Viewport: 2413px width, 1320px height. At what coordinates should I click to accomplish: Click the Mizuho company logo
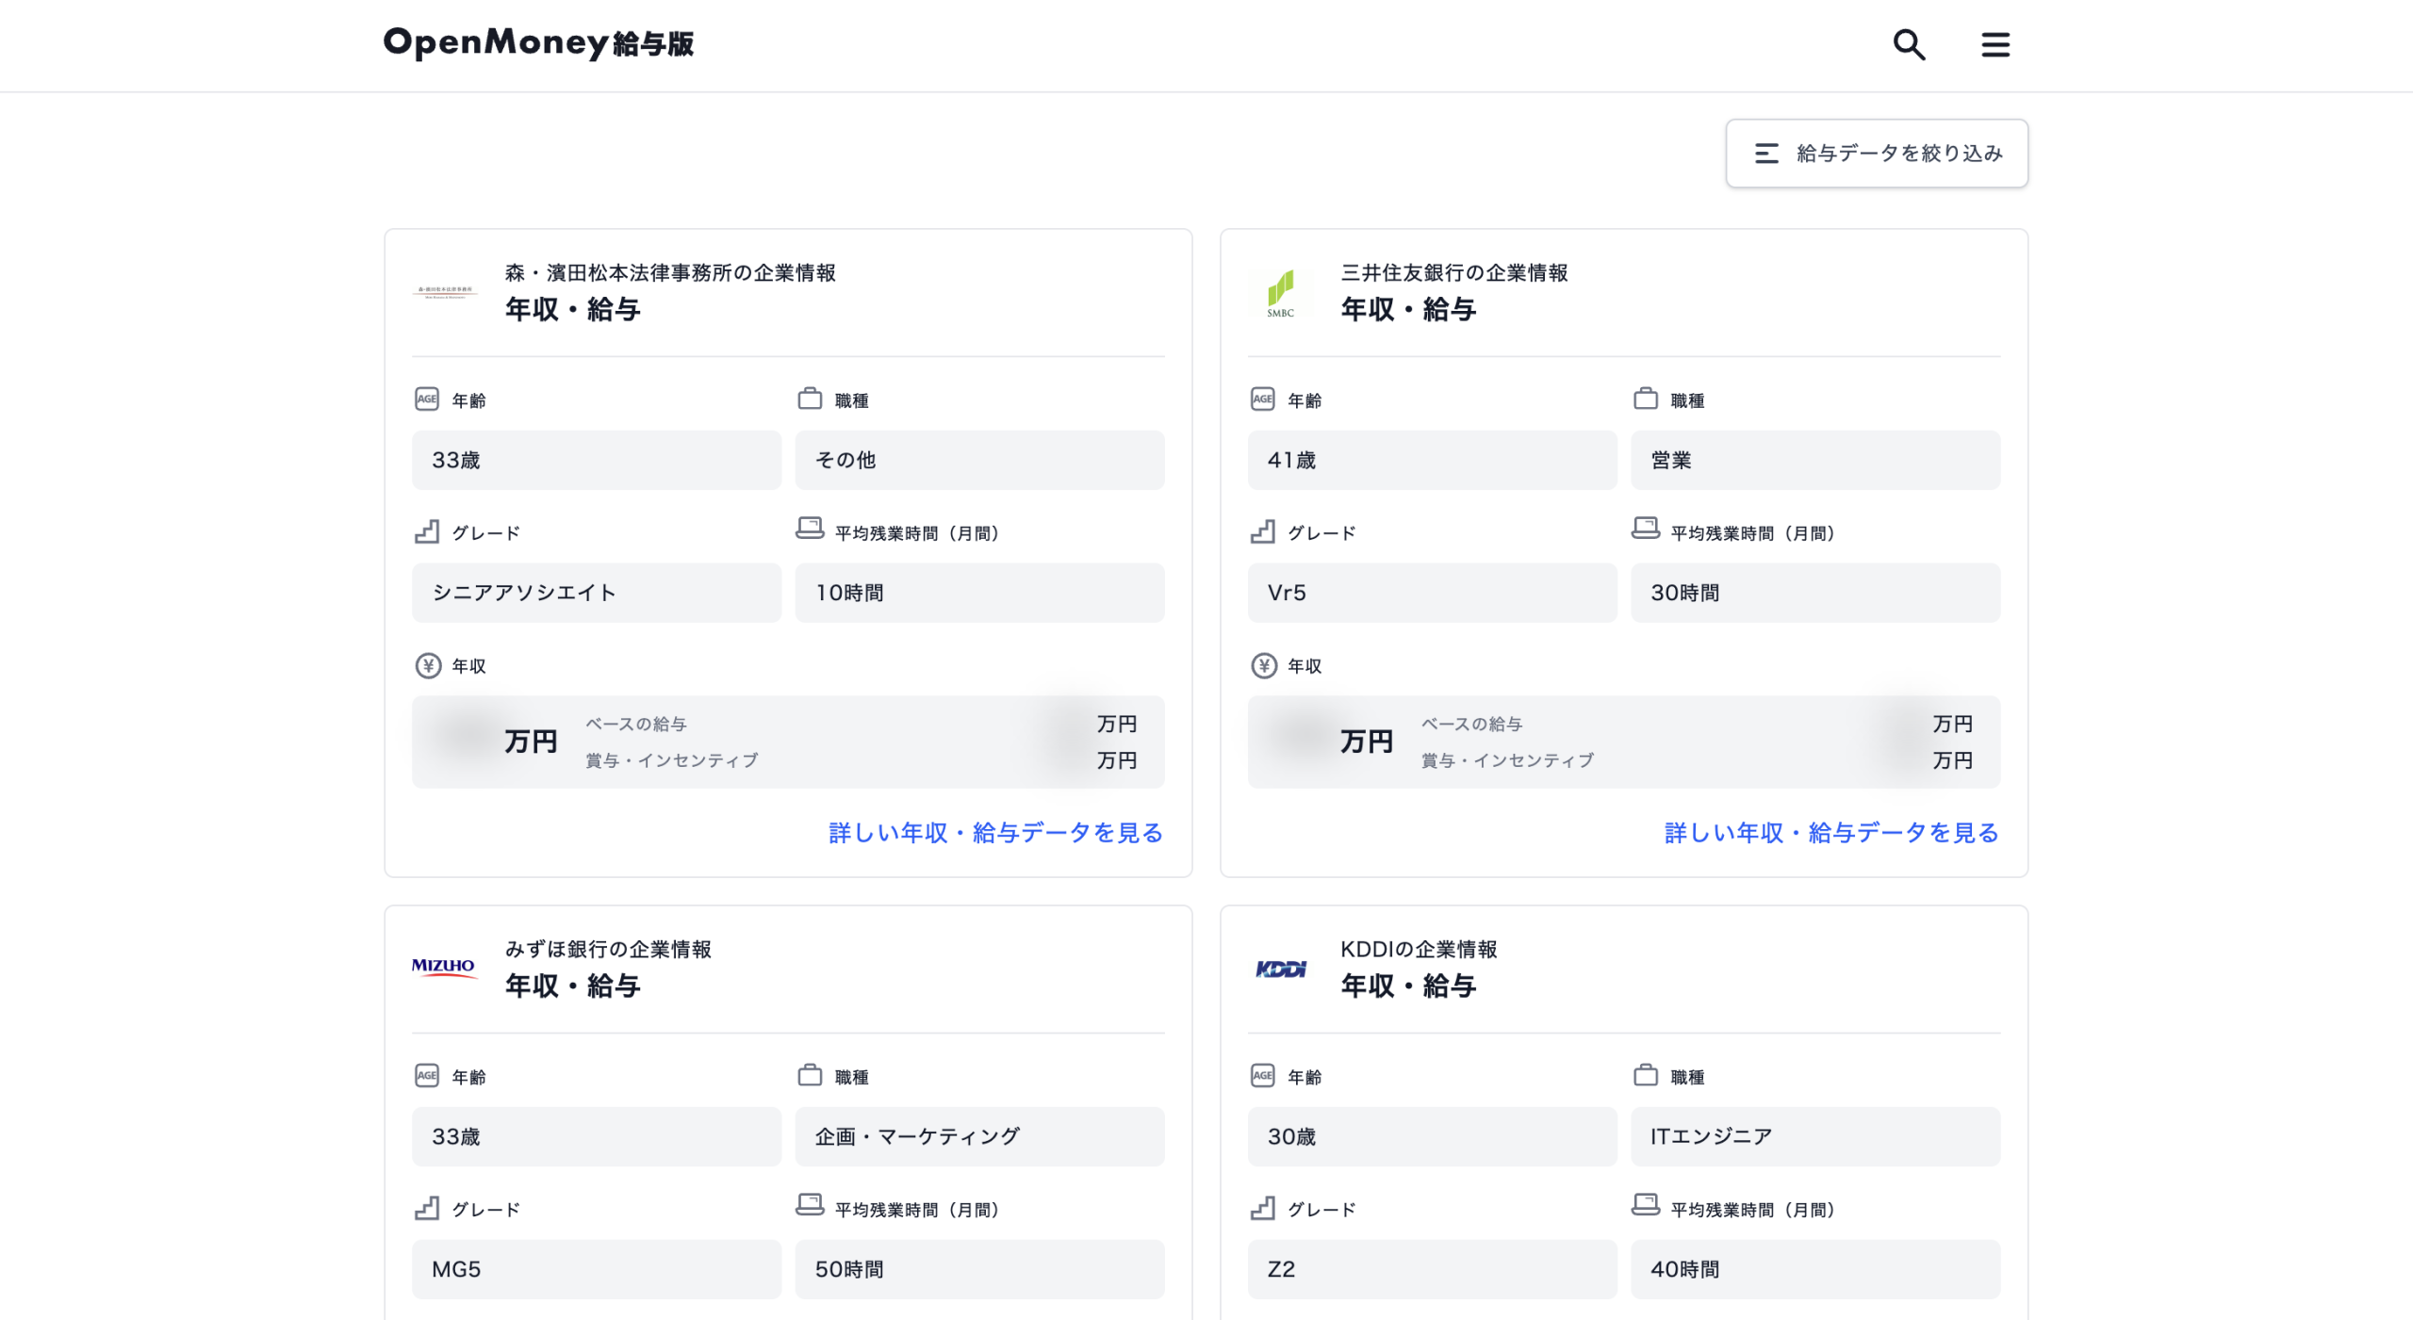coord(445,968)
